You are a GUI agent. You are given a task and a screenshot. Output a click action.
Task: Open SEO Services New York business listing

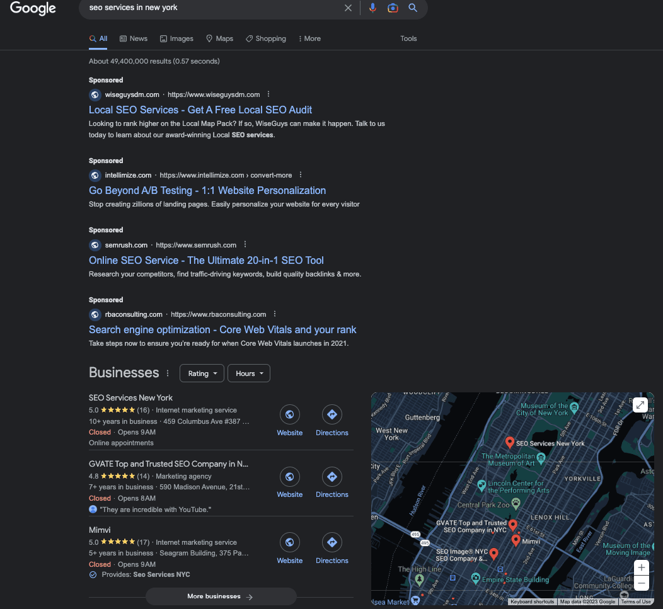click(x=130, y=397)
